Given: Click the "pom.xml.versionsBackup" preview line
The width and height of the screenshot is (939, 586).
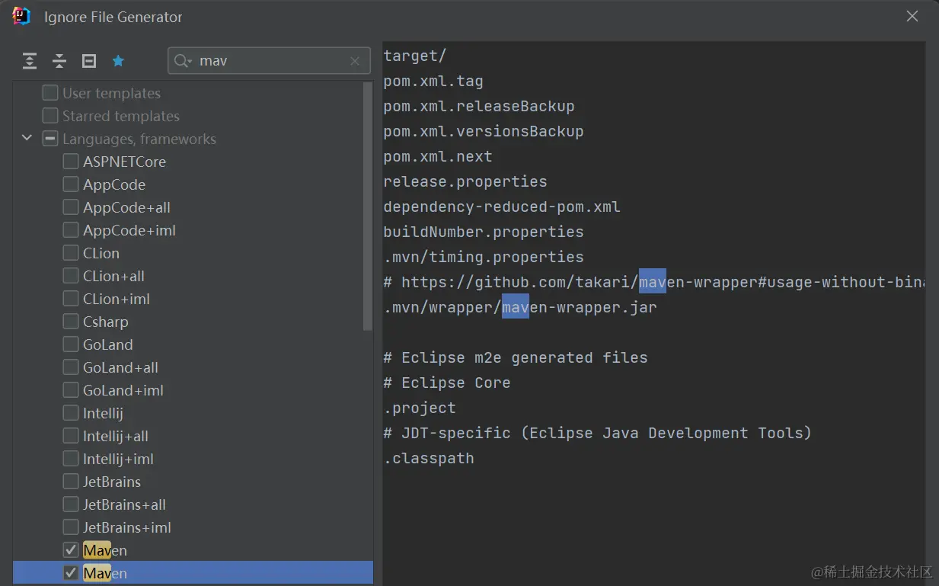Looking at the screenshot, I should (484, 131).
